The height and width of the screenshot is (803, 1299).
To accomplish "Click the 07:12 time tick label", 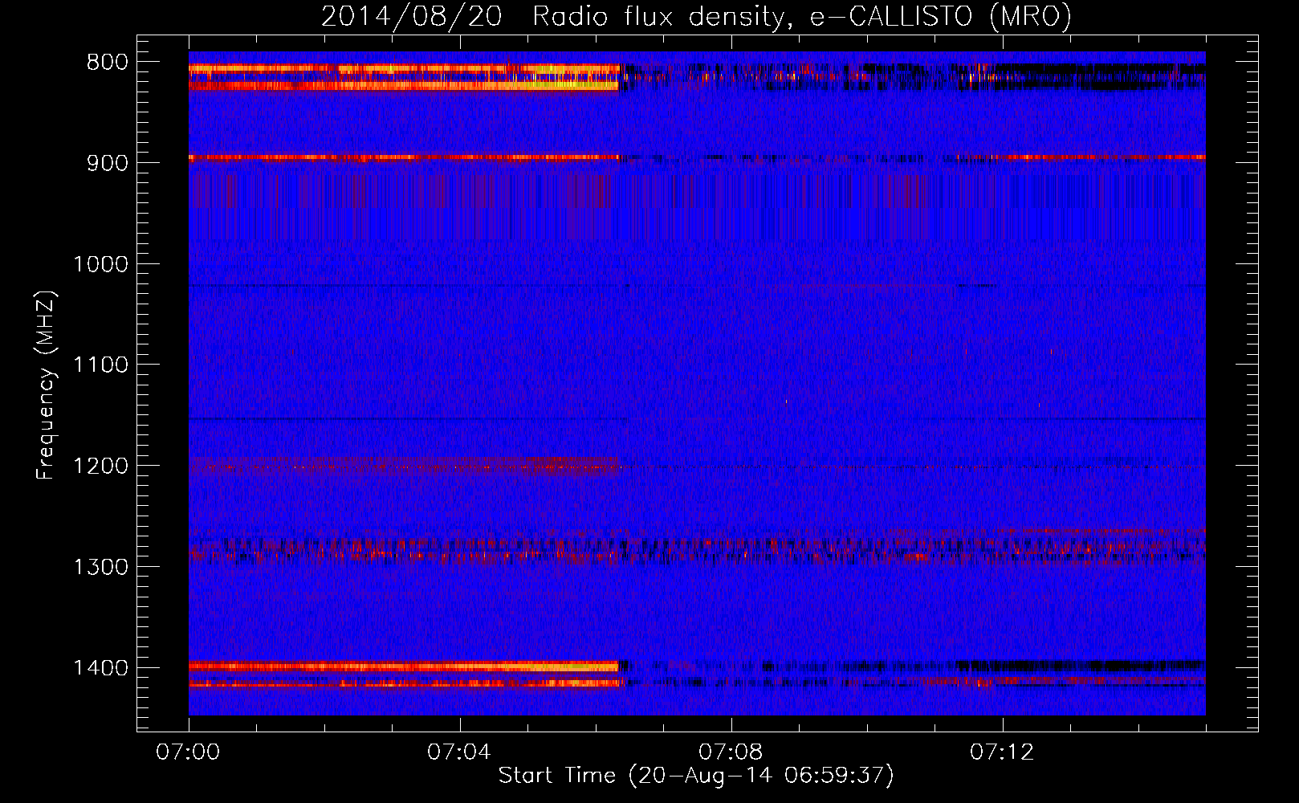I will point(1002,752).
